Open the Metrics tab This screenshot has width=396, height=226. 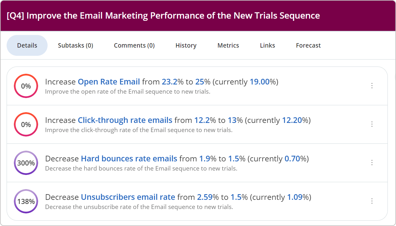(x=228, y=45)
